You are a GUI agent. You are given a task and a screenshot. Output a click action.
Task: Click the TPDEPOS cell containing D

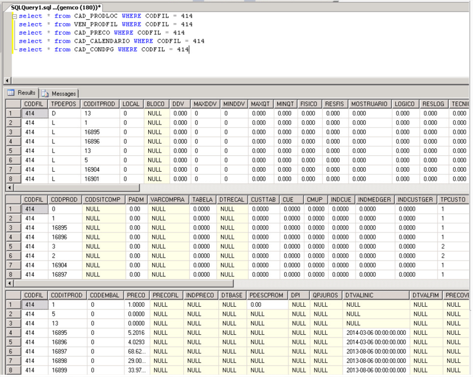pyautogui.click(x=65, y=114)
